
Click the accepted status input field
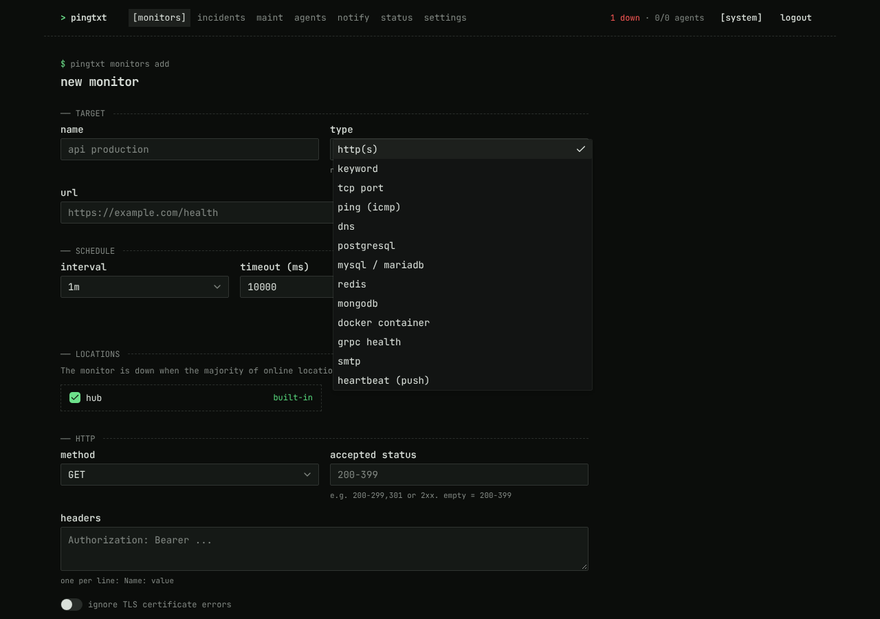click(459, 475)
